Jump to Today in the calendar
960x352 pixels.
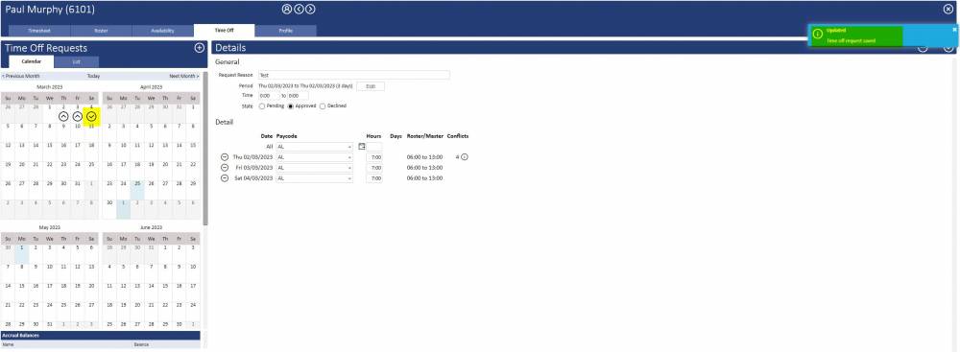(x=93, y=77)
